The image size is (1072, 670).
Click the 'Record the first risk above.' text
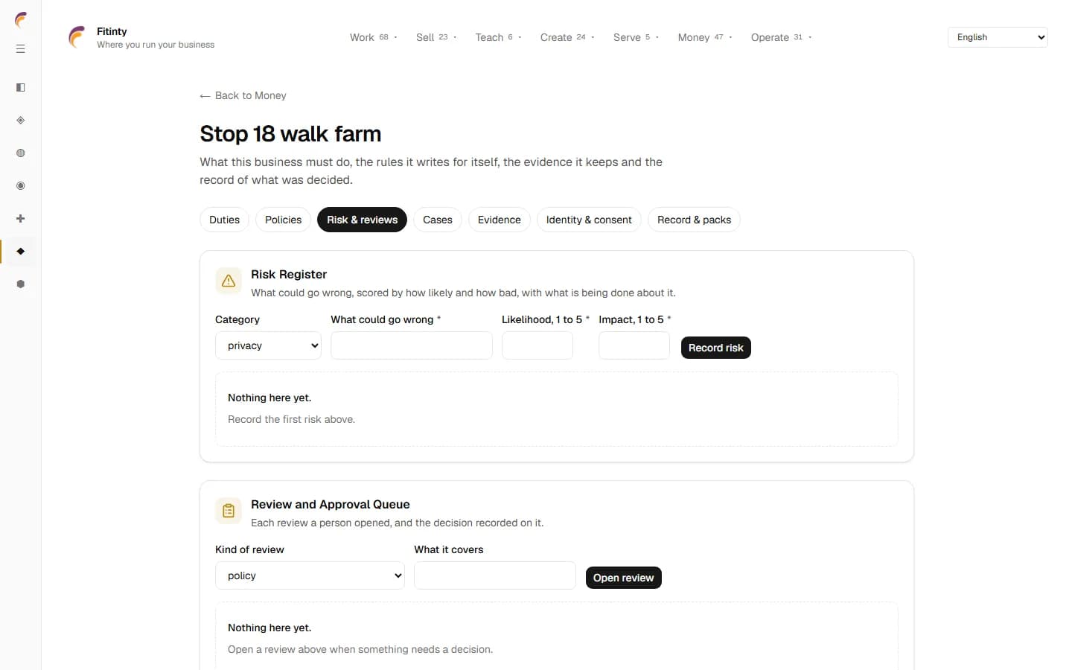tap(291, 419)
